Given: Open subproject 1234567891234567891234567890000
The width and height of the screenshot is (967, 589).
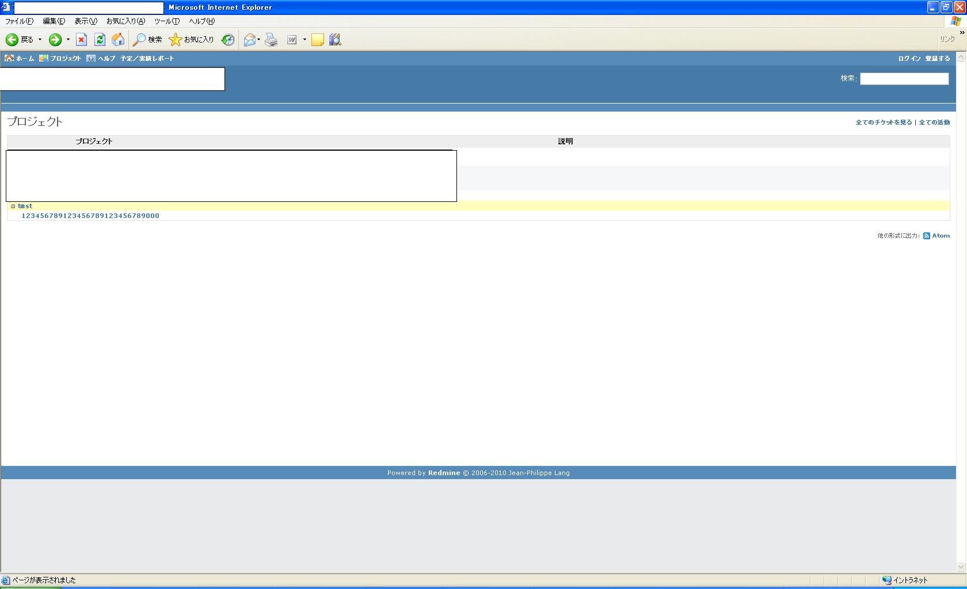Looking at the screenshot, I should [90, 216].
